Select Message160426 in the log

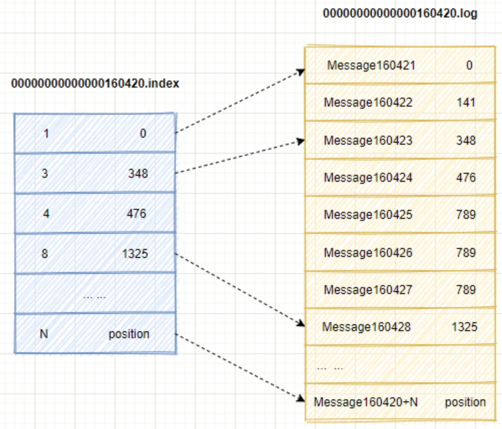368,253
